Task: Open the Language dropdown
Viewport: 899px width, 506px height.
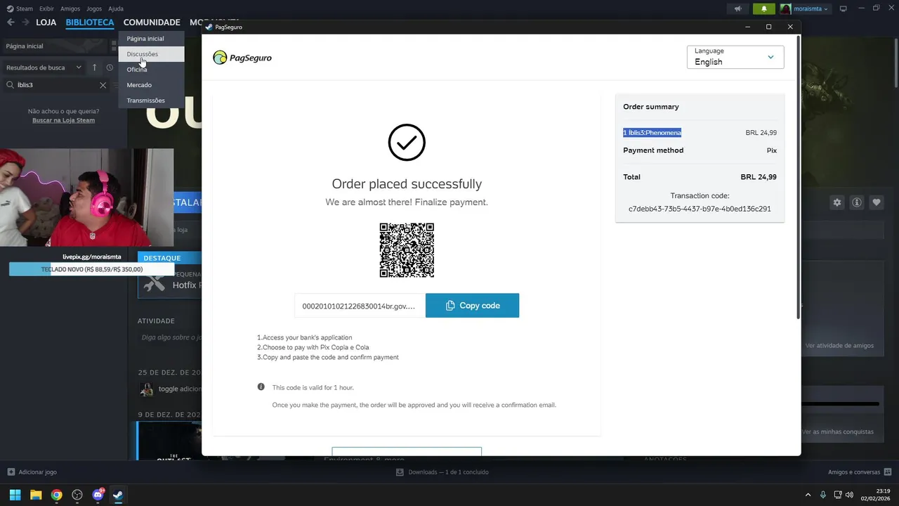Action: point(735,57)
